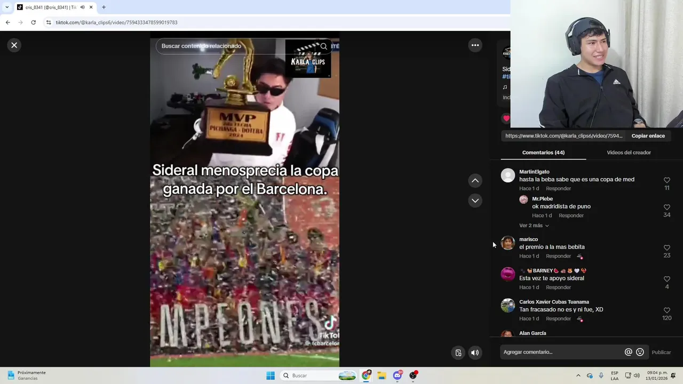Click the taskbar Buscar search box
683x384 pixels.
[x=319, y=375]
